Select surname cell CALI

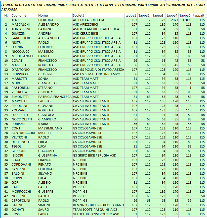coord(24,187)
